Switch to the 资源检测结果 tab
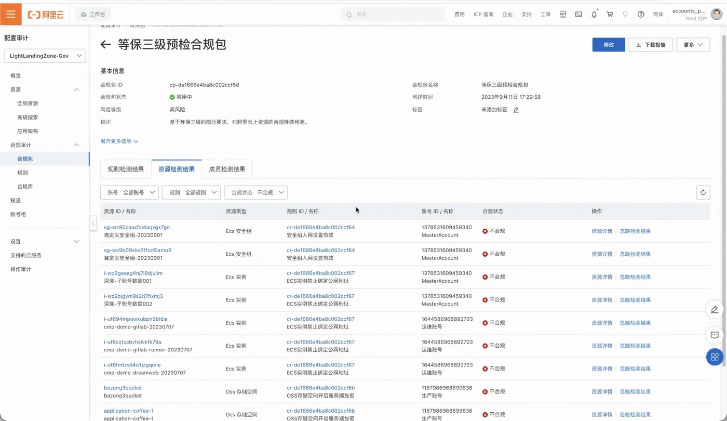Image resolution: width=727 pixels, height=421 pixels. (x=177, y=169)
